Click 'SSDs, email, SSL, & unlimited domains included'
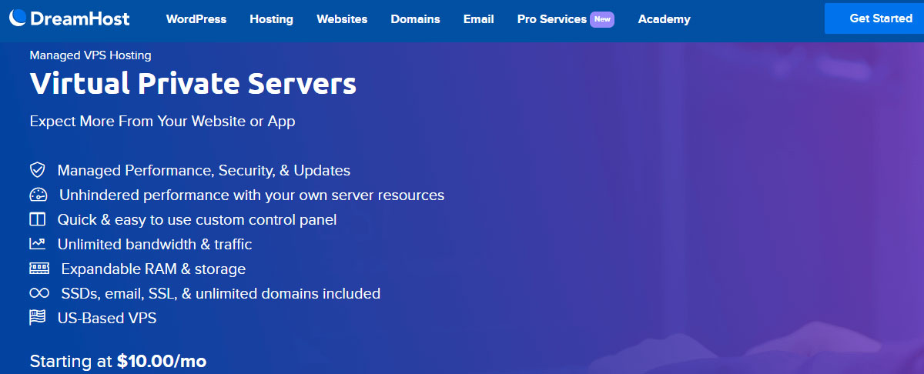Image resolution: width=924 pixels, height=374 pixels. tap(221, 293)
